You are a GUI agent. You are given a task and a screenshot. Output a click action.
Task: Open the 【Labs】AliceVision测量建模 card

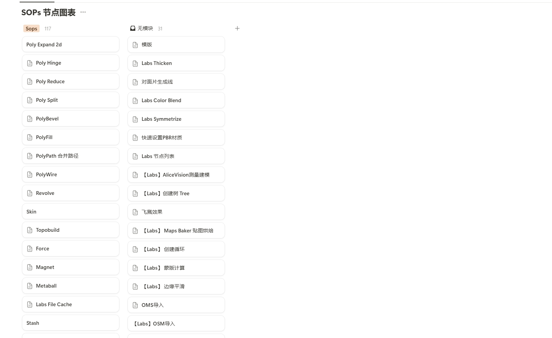tap(176, 175)
